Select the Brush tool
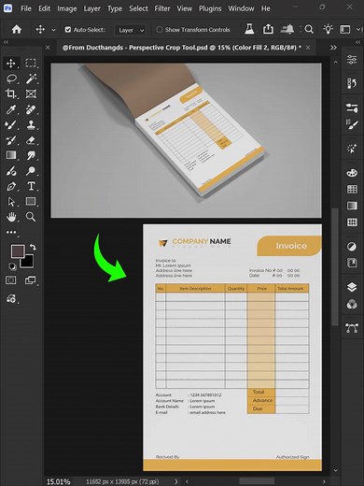The width and height of the screenshot is (364, 486). pyautogui.click(x=11, y=125)
